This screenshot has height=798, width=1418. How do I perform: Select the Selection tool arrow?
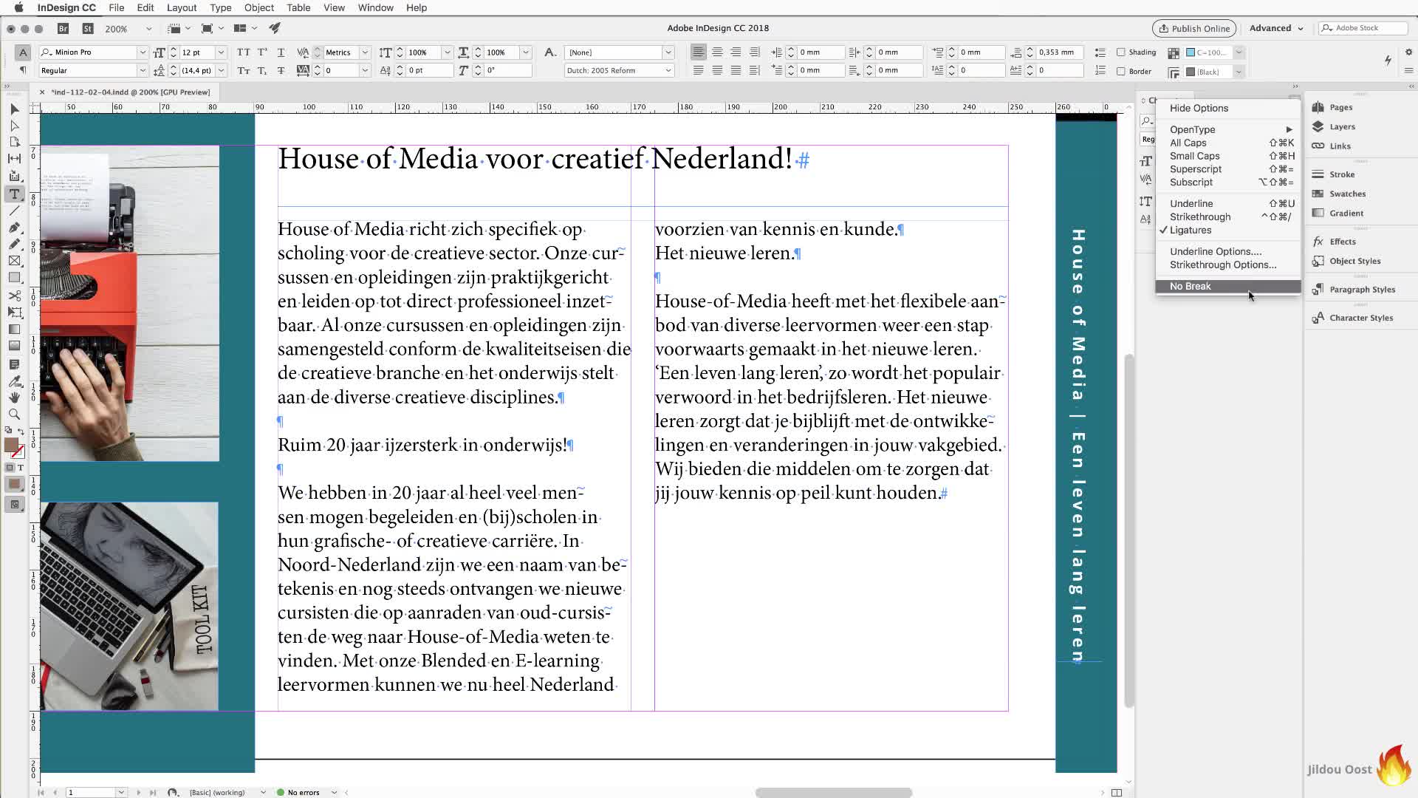click(x=14, y=109)
